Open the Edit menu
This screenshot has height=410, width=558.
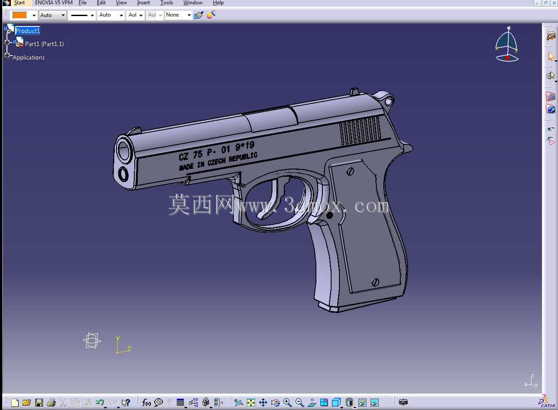click(101, 3)
